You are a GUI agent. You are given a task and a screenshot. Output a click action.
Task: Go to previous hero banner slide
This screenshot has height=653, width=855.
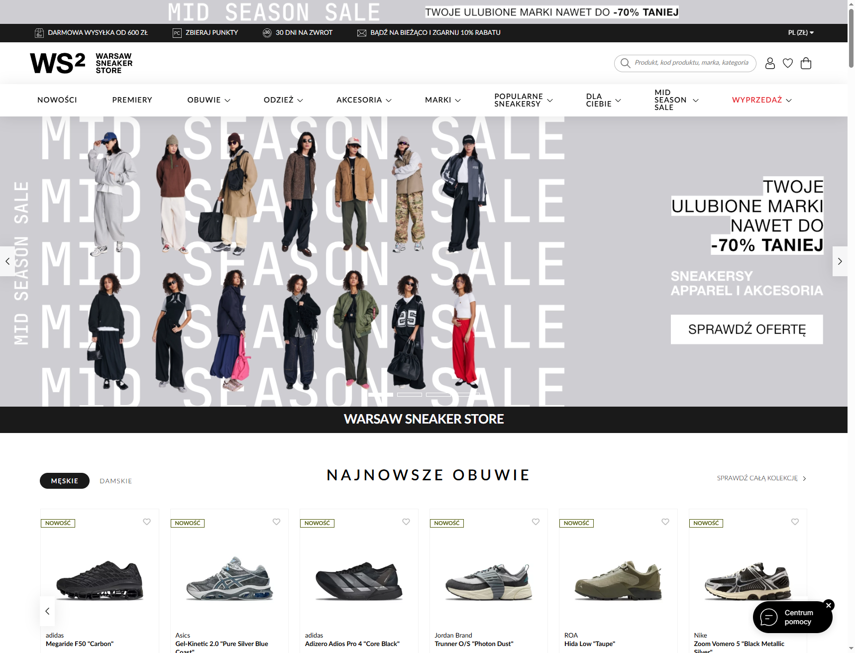tap(7, 261)
